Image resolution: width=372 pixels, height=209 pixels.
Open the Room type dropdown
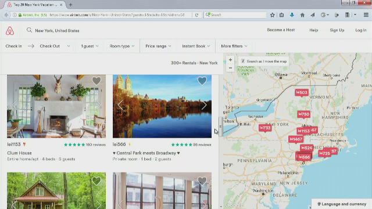pos(122,46)
